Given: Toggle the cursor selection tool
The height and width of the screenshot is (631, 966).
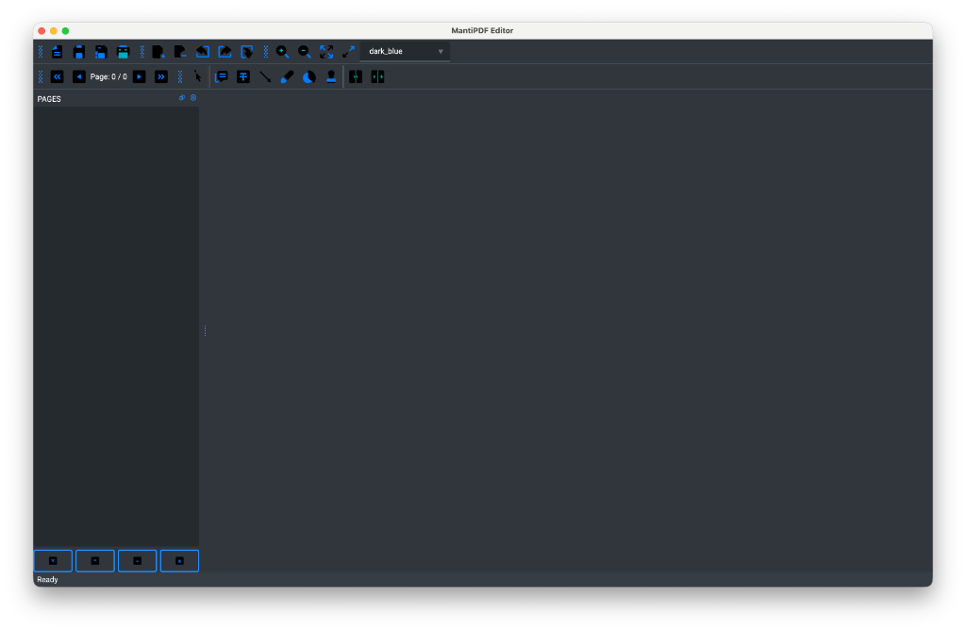Looking at the screenshot, I should point(197,76).
